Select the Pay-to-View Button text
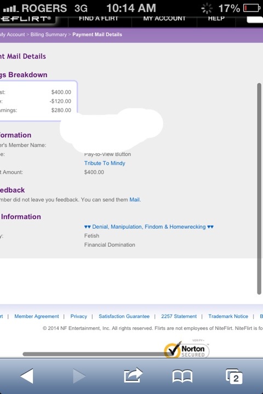 point(107,154)
